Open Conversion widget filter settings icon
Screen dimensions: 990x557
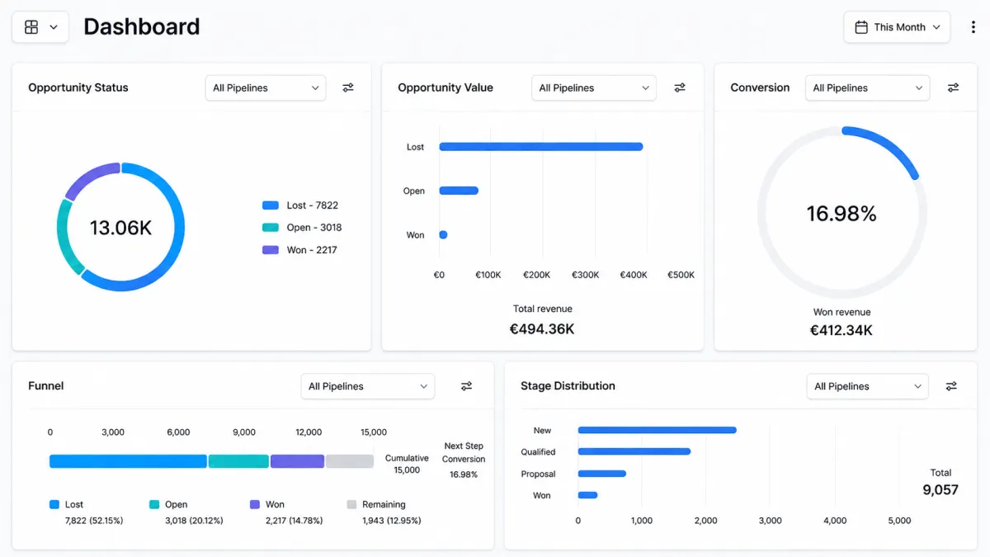pyautogui.click(x=953, y=87)
